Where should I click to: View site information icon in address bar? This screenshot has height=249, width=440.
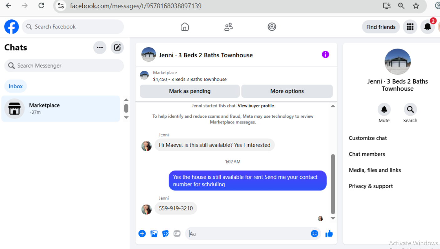click(61, 6)
